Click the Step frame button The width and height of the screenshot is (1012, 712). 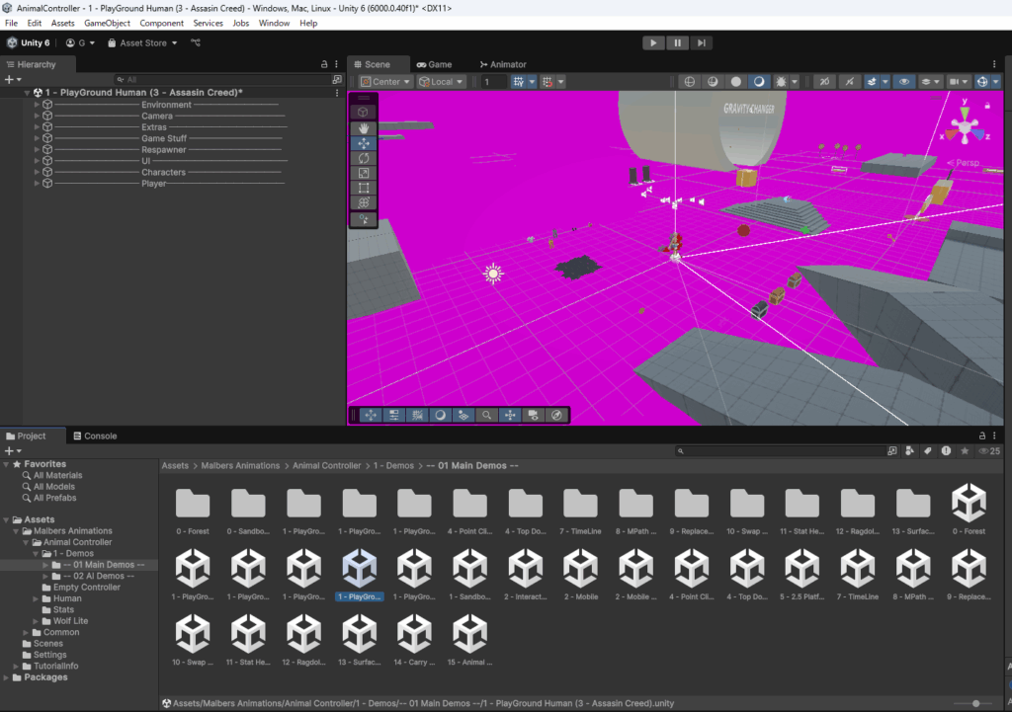point(701,42)
